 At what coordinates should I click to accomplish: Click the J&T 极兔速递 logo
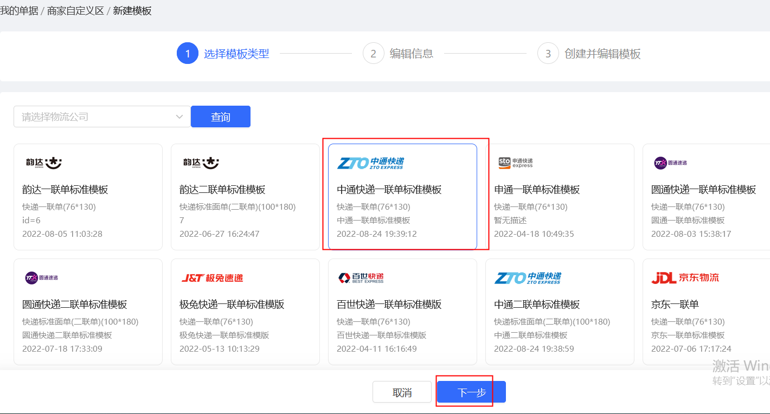pos(212,278)
